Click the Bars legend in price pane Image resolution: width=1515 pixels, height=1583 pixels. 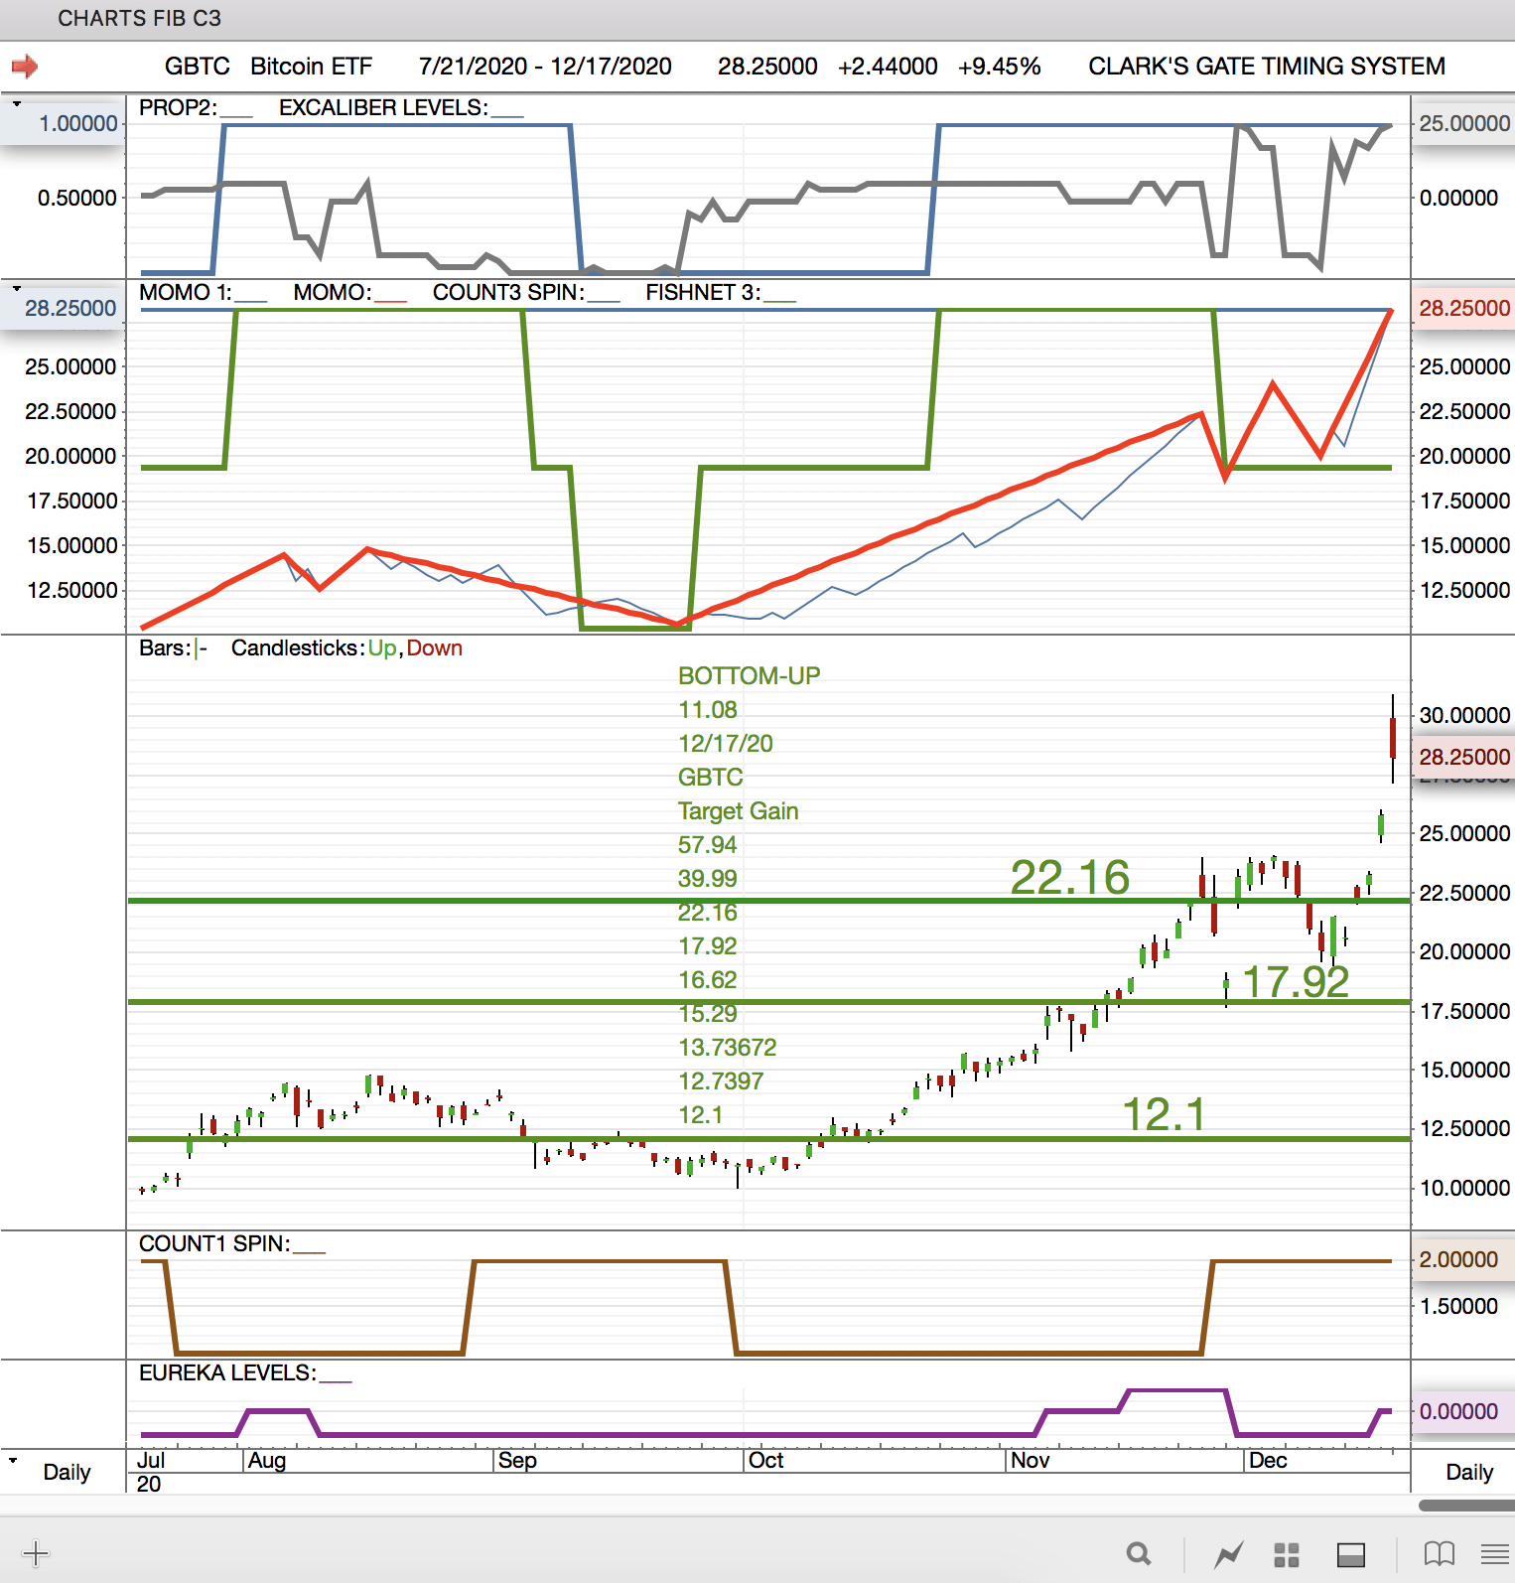pyautogui.click(x=173, y=648)
